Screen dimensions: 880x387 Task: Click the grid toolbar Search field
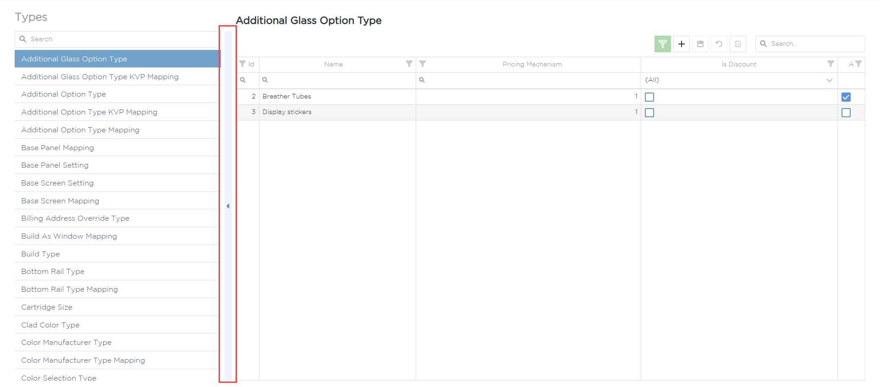(x=810, y=44)
